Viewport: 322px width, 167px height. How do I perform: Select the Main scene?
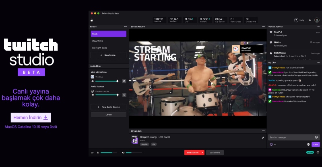[108, 34]
